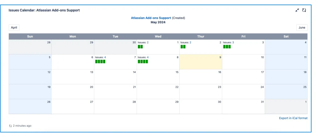Image resolution: width=316 pixels, height=137 pixels.
Task: Open issues count 4 on May 8
Action: click(x=148, y=57)
